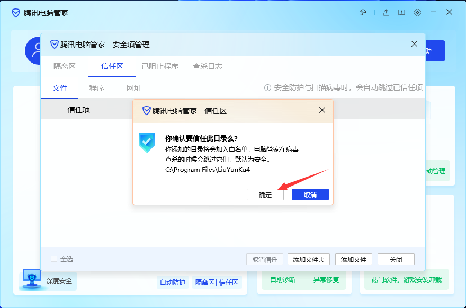
Task: Open 热门软件、游戏安装卸载 link
Action: 406,279
